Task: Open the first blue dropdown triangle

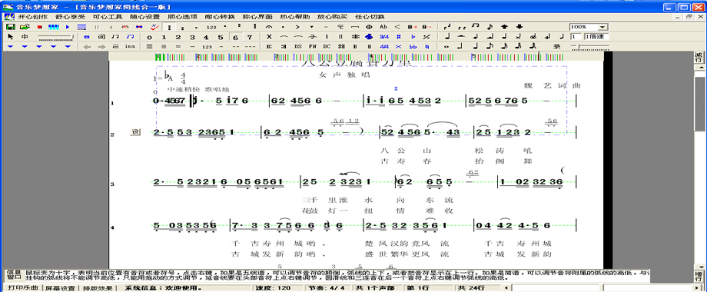Action: click(10, 46)
